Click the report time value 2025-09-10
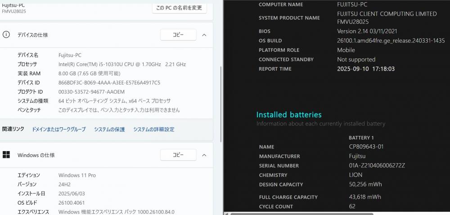 [x=365, y=69]
